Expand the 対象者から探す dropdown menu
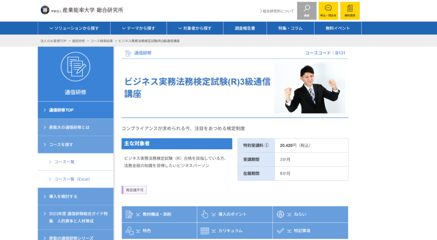This screenshot has height=240, width=437. tap(195, 28)
